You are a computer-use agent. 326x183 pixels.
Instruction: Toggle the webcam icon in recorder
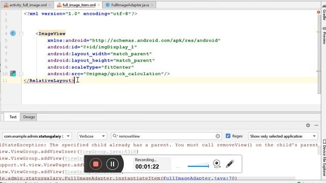tap(216, 164)
